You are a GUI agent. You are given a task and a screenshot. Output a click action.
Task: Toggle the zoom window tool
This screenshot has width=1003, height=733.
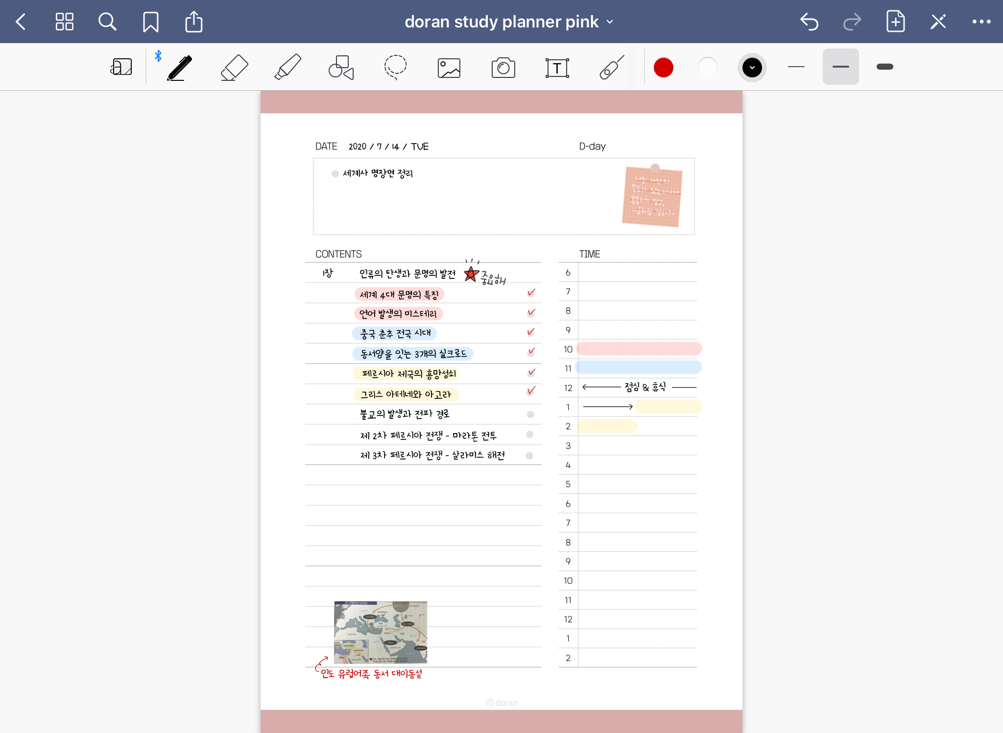(121, 67)
